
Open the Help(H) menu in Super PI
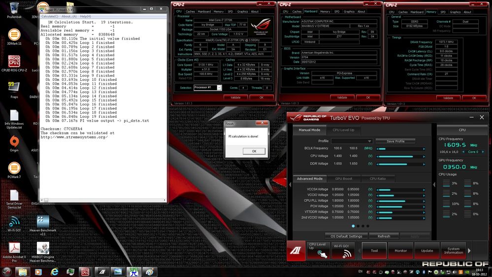(x=85, y=16)
